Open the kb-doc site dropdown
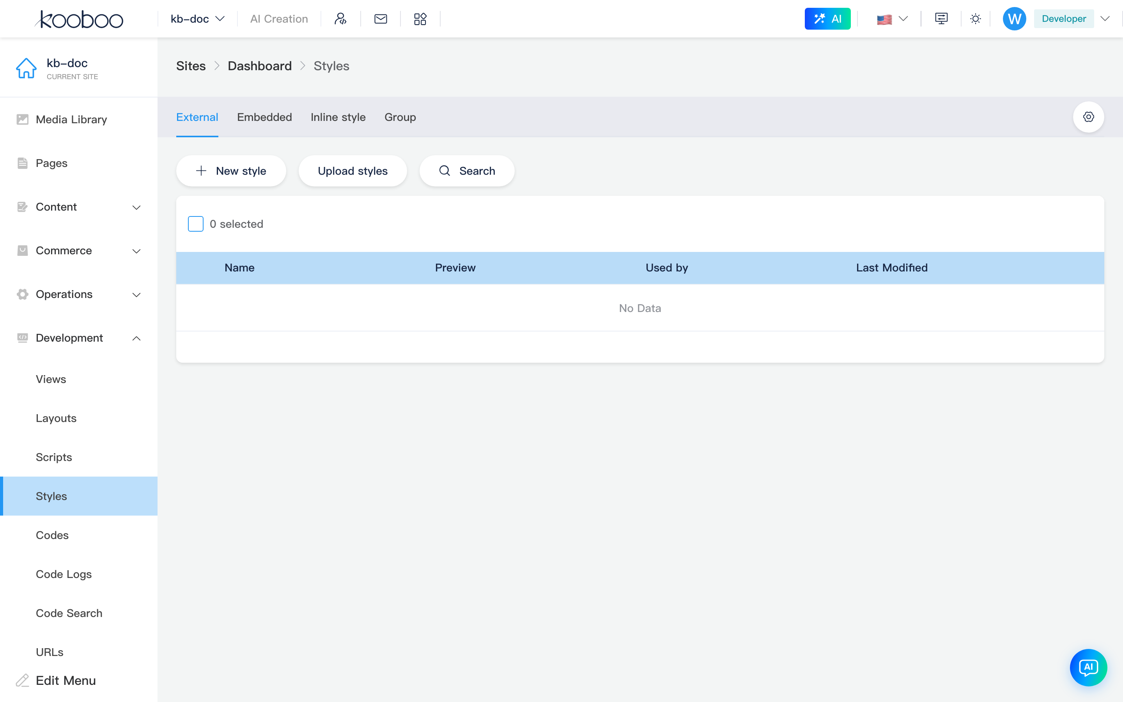 [198, 19]
